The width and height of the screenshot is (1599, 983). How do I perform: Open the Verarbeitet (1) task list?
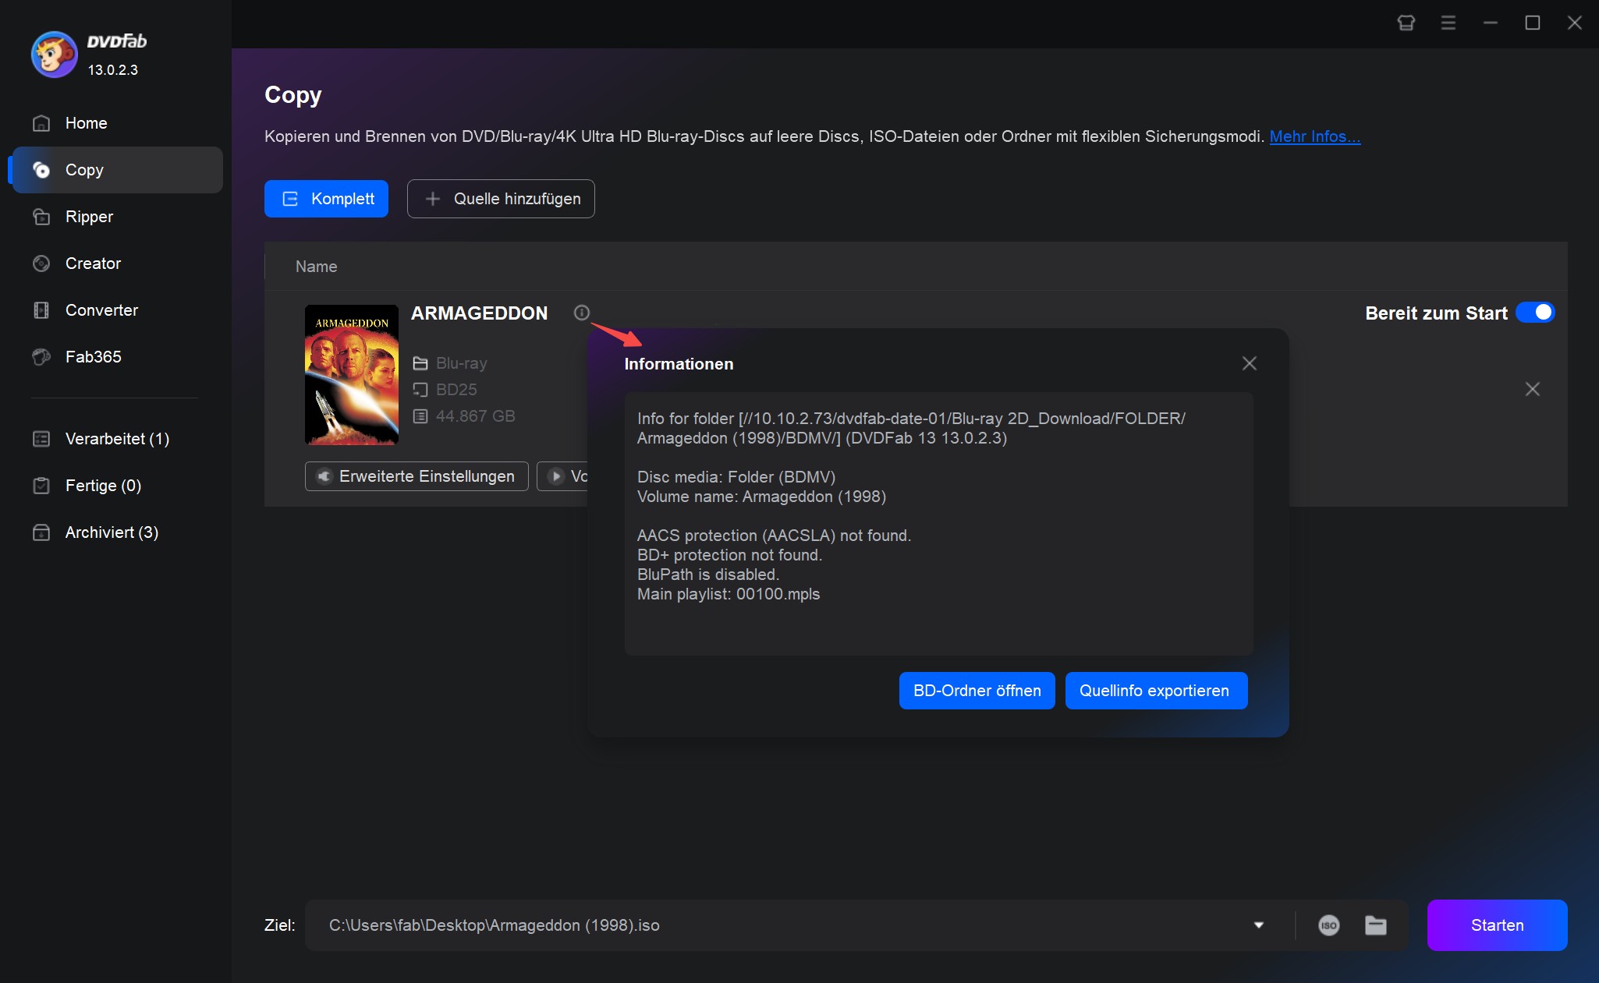tap(117, 439)
